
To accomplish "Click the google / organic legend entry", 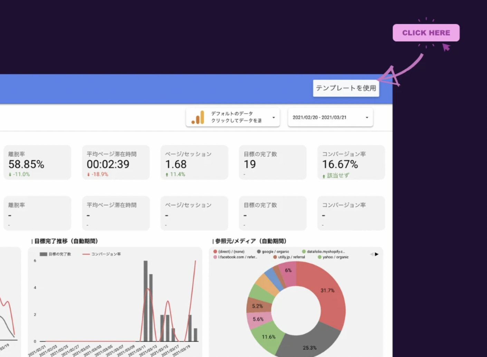I will click(x=273, y=252).
